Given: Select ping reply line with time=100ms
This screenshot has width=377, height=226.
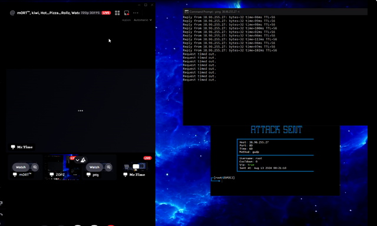Looking at the screenshot, I should tap(230, 28).
